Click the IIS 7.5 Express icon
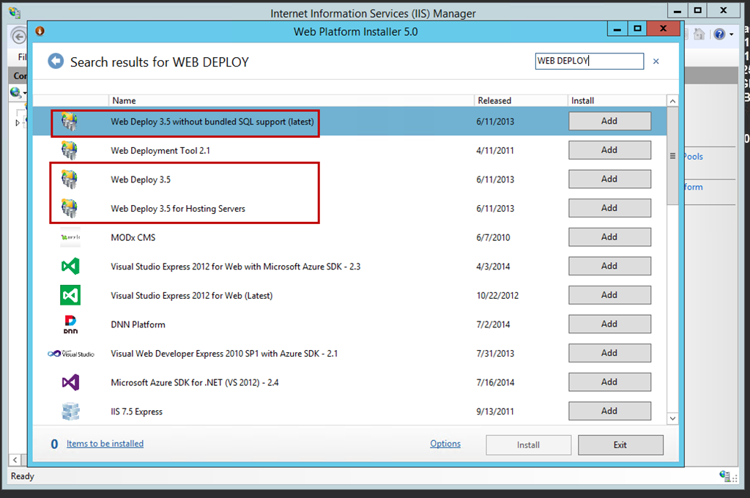The width and height of the screenshot is (750, 498). pos(70,412)
